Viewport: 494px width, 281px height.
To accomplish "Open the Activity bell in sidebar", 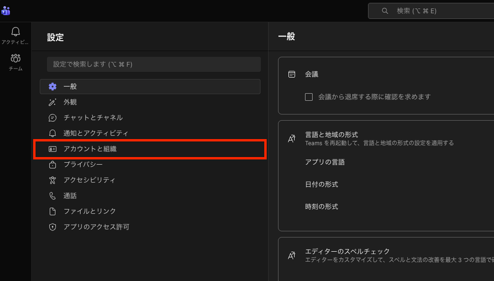I will coord(15,32).
